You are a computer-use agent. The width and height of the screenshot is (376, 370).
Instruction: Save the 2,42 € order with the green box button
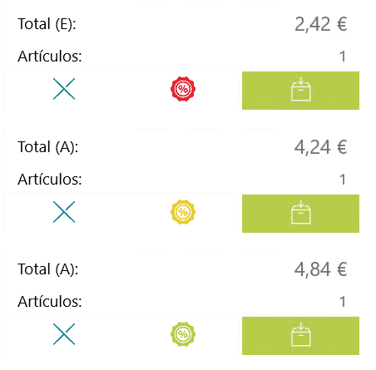[300, 91]
